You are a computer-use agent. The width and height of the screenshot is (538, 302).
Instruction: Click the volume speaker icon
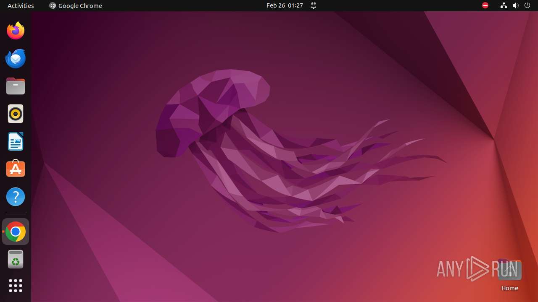516,5
